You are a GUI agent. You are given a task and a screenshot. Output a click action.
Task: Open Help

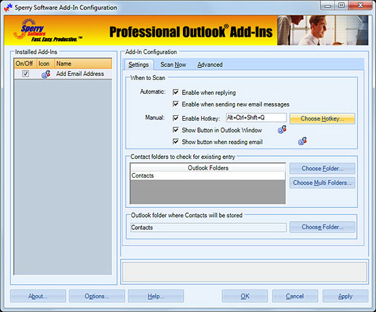tap(156, 296)
